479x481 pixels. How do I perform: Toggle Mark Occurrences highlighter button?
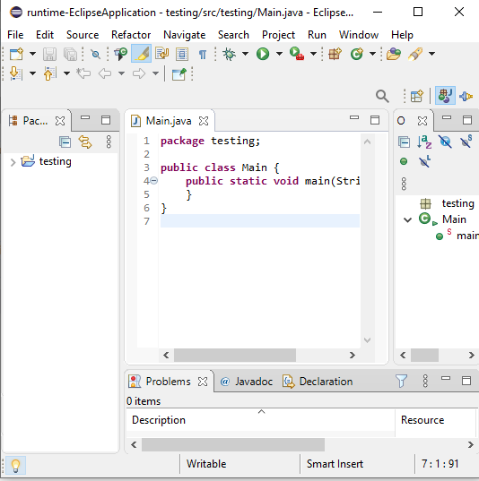click(141, 54)
